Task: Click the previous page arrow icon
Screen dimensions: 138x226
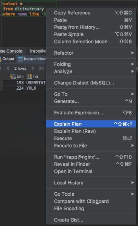Action: pyautogui.click(x=8, y=68)
